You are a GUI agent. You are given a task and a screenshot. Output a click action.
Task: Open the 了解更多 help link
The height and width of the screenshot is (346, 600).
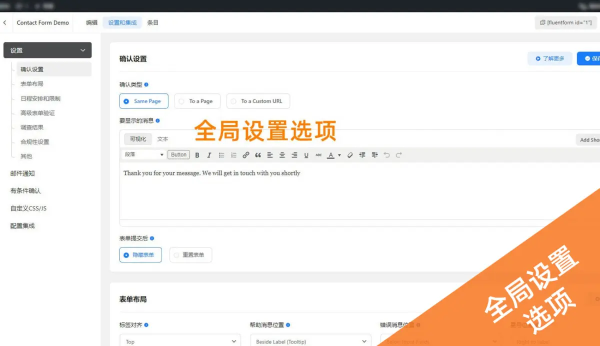[x=549, y=58]
